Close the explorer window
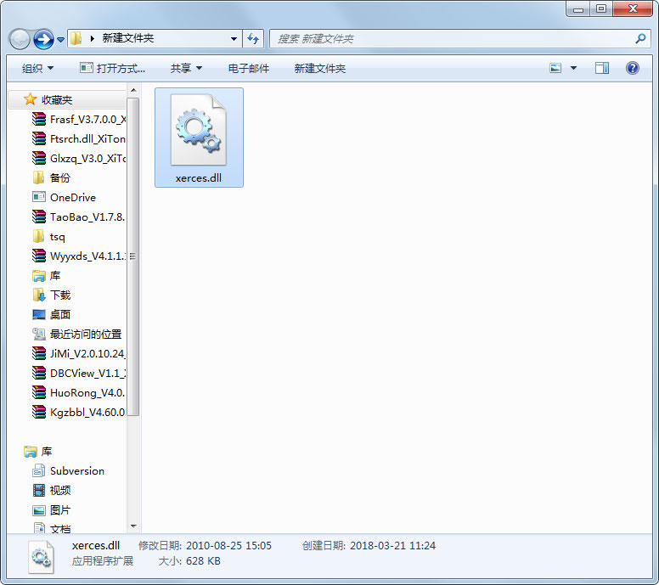659x585 pixels. tap(633, 8)
